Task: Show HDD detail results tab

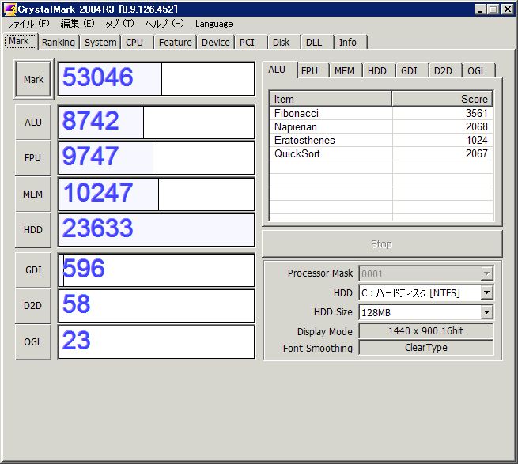Action: pos(380,70)
